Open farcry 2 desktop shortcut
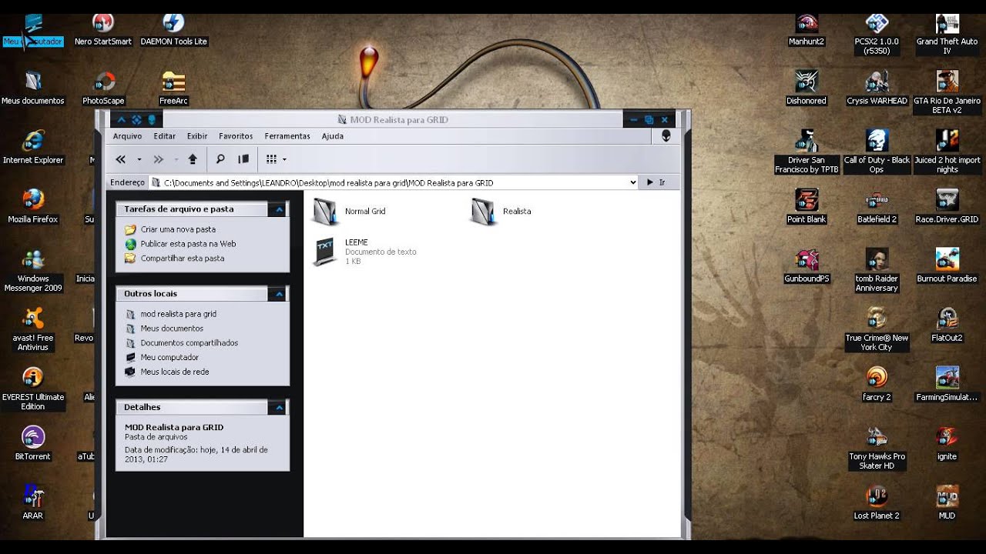This screenshot has height=554, width=986. 877,385
